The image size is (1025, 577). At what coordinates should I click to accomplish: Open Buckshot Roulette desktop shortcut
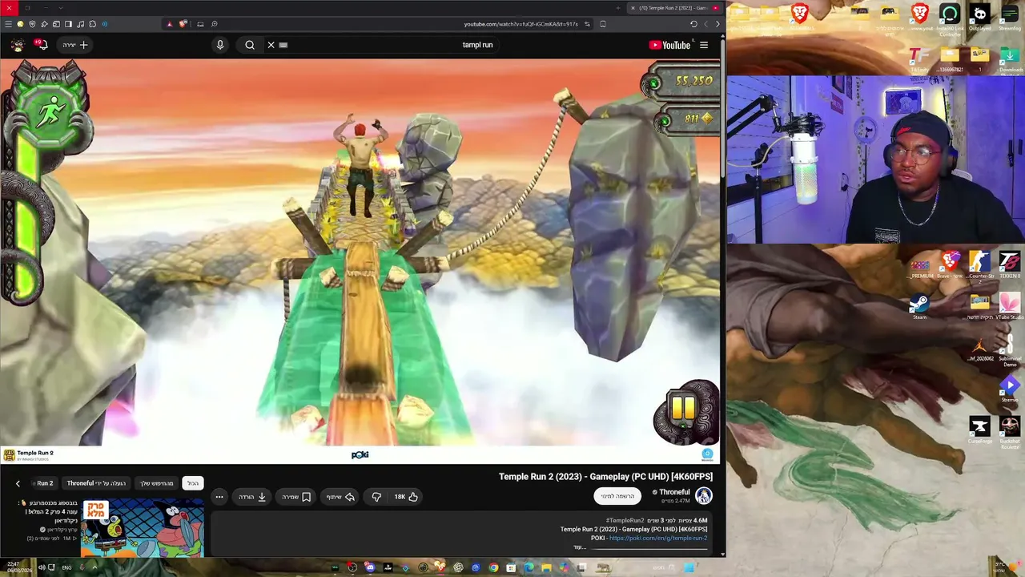[x=1010, y=430]
